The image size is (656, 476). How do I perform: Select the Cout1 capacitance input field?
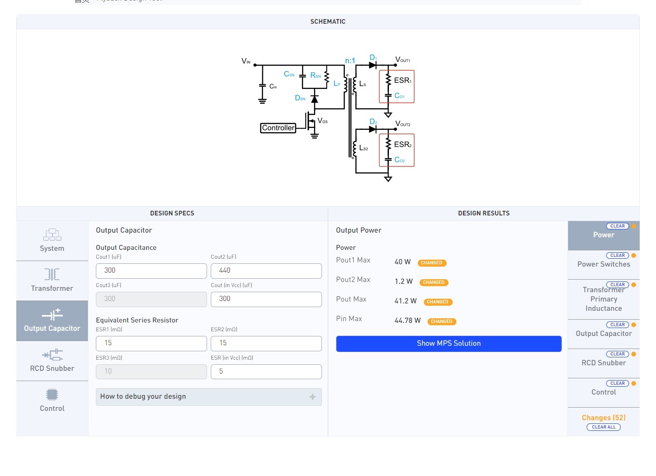[151, 270]
